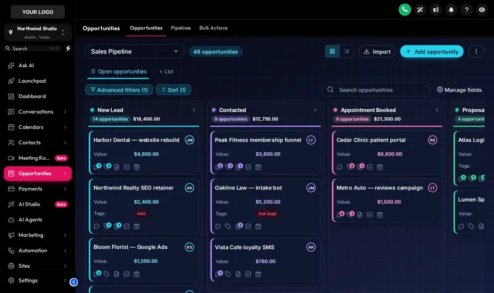Click task checkbox icon on Oakline Law card
Image resolution: width=494 pixels, height=293 pixels.
(248, 226)
